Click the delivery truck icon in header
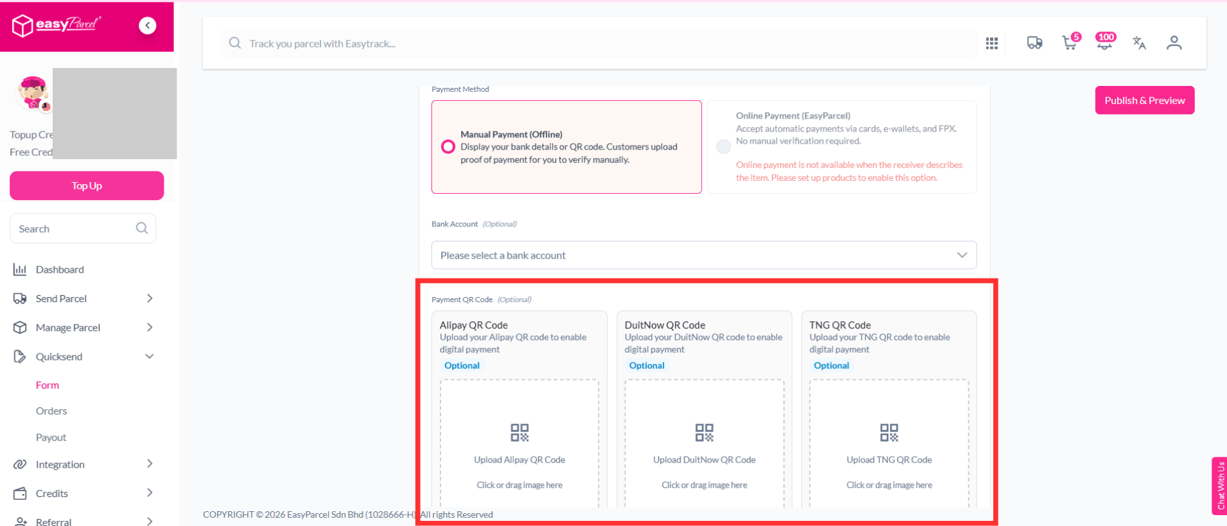This screenshot has height=526, width=1227. (1034, 43)
